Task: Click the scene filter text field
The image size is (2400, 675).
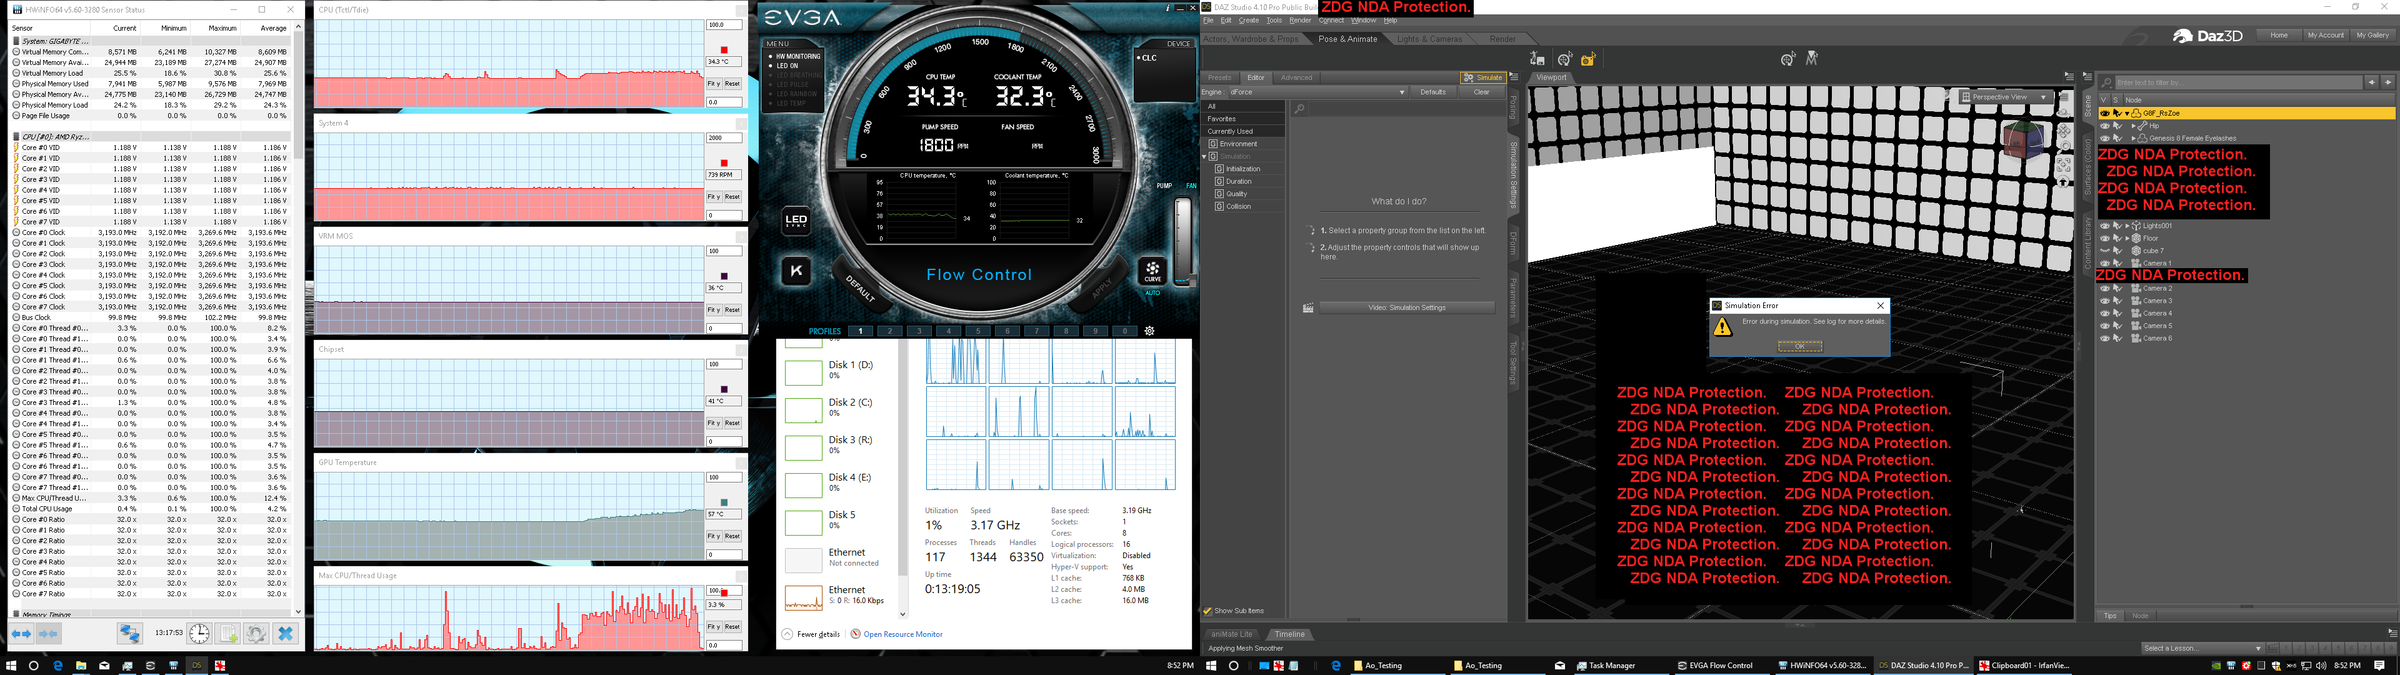Action: click(x=2236, y=83)
